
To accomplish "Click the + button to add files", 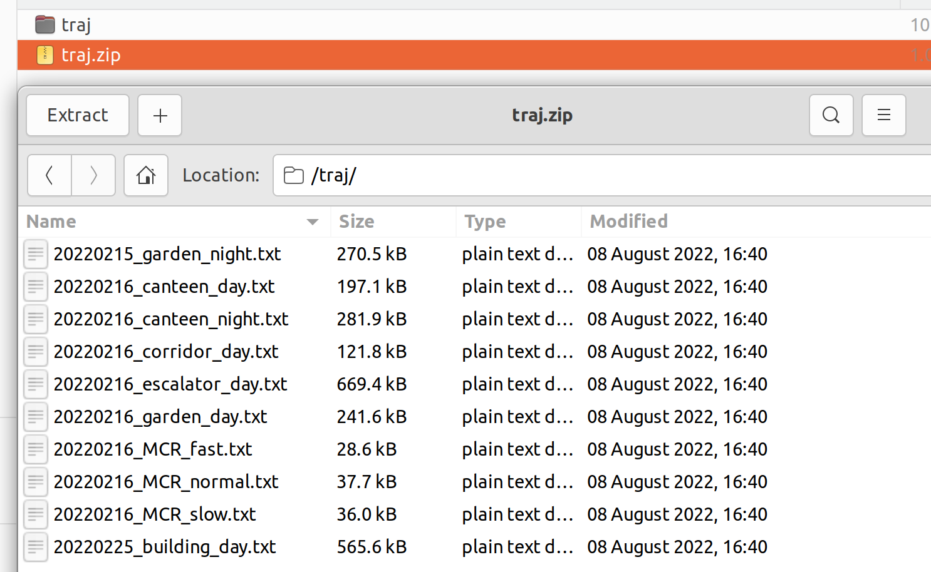I will coord(160,115).
